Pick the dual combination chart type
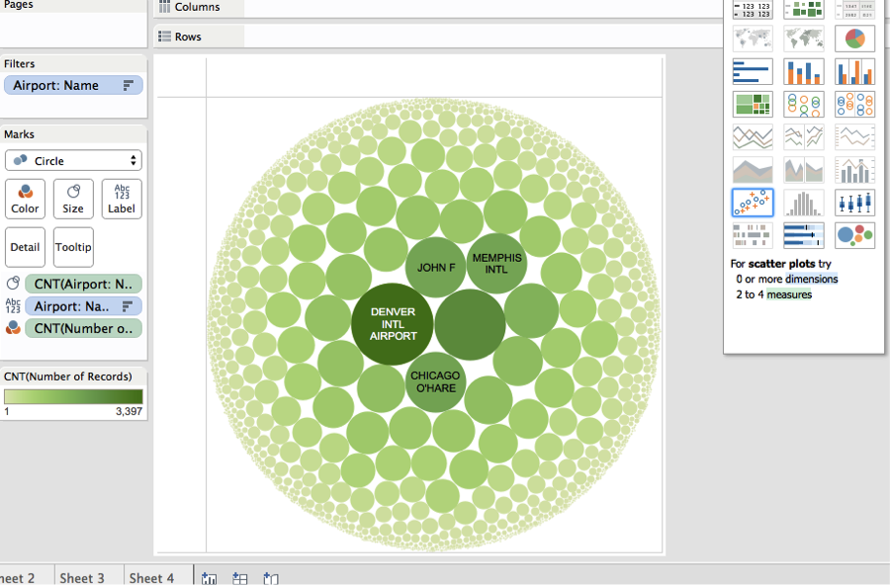The image size is (890, 585). coord(854,170)
